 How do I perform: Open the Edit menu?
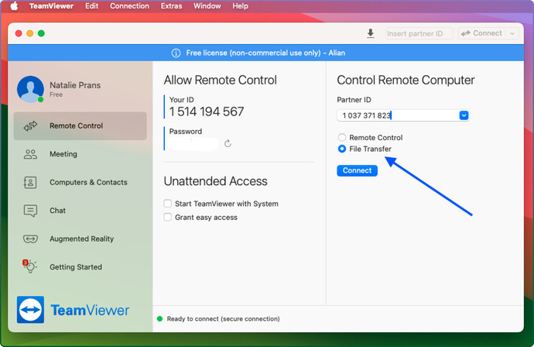pos(91,6)
